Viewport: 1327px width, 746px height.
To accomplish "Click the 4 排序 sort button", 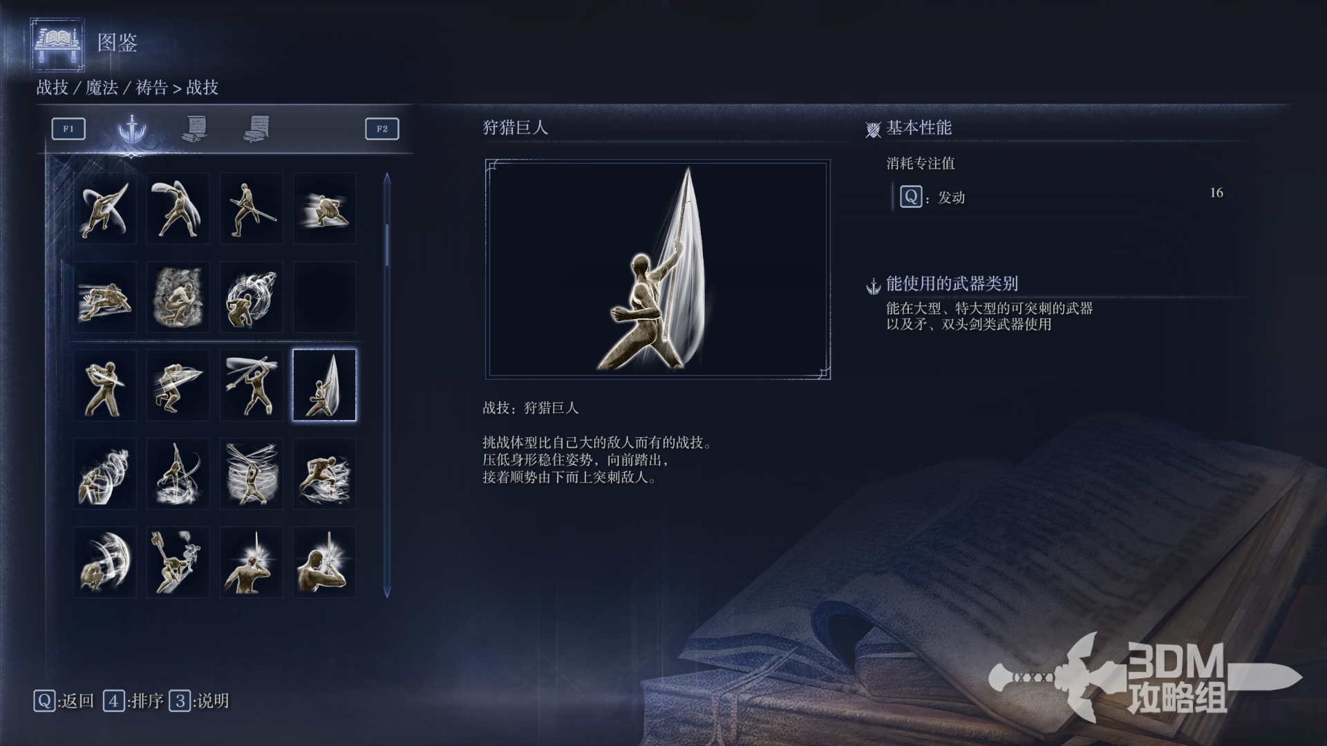I will click(x=133, y=701).
